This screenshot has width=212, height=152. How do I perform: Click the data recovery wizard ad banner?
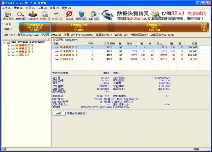coord(155,16)
